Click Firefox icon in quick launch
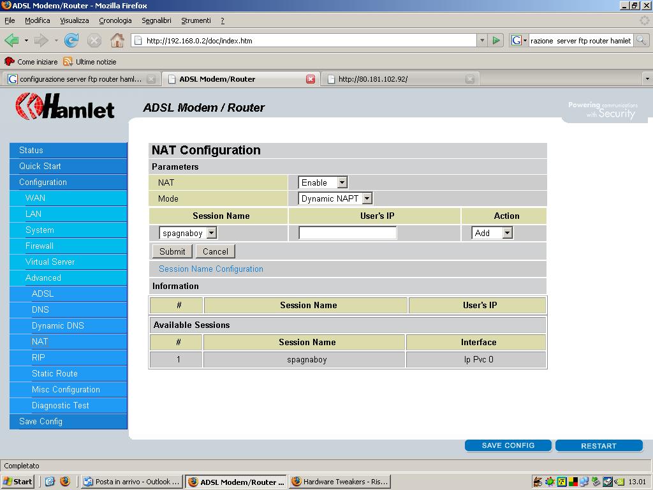 64,482
